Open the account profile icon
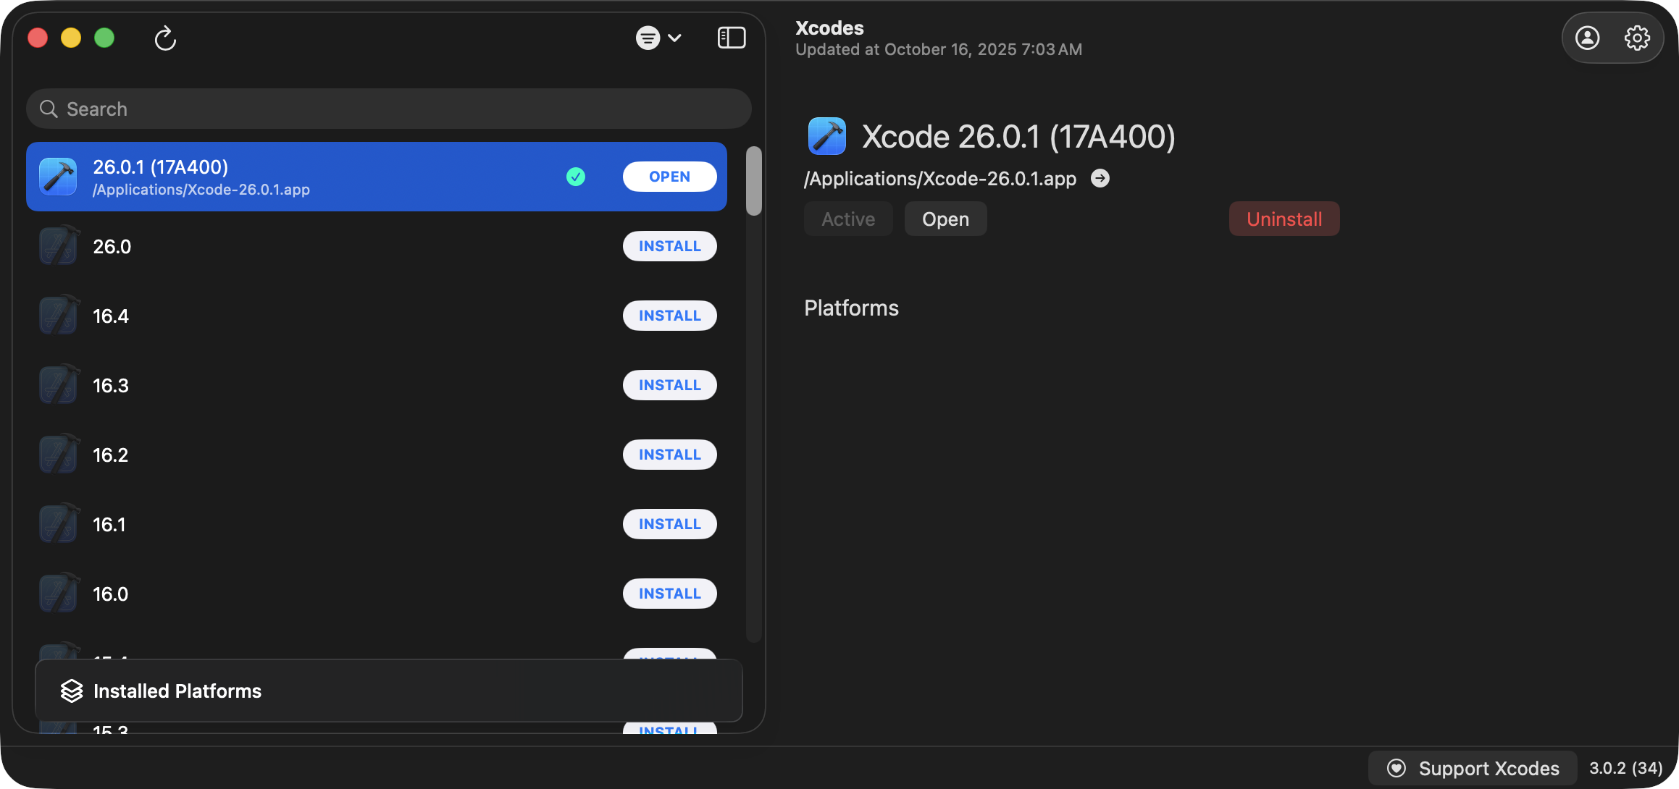This screenshot has width=1679, height=789. click(1587, 38)
